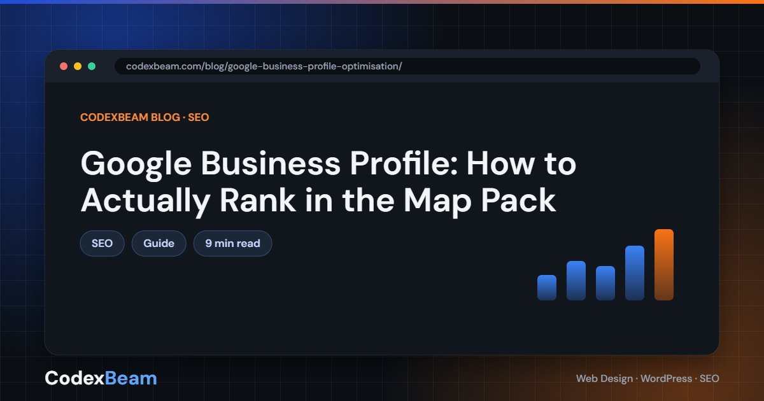Screen dimensions: 764x401
Task: Select the SEO tag pill
Action: [103, 244]
